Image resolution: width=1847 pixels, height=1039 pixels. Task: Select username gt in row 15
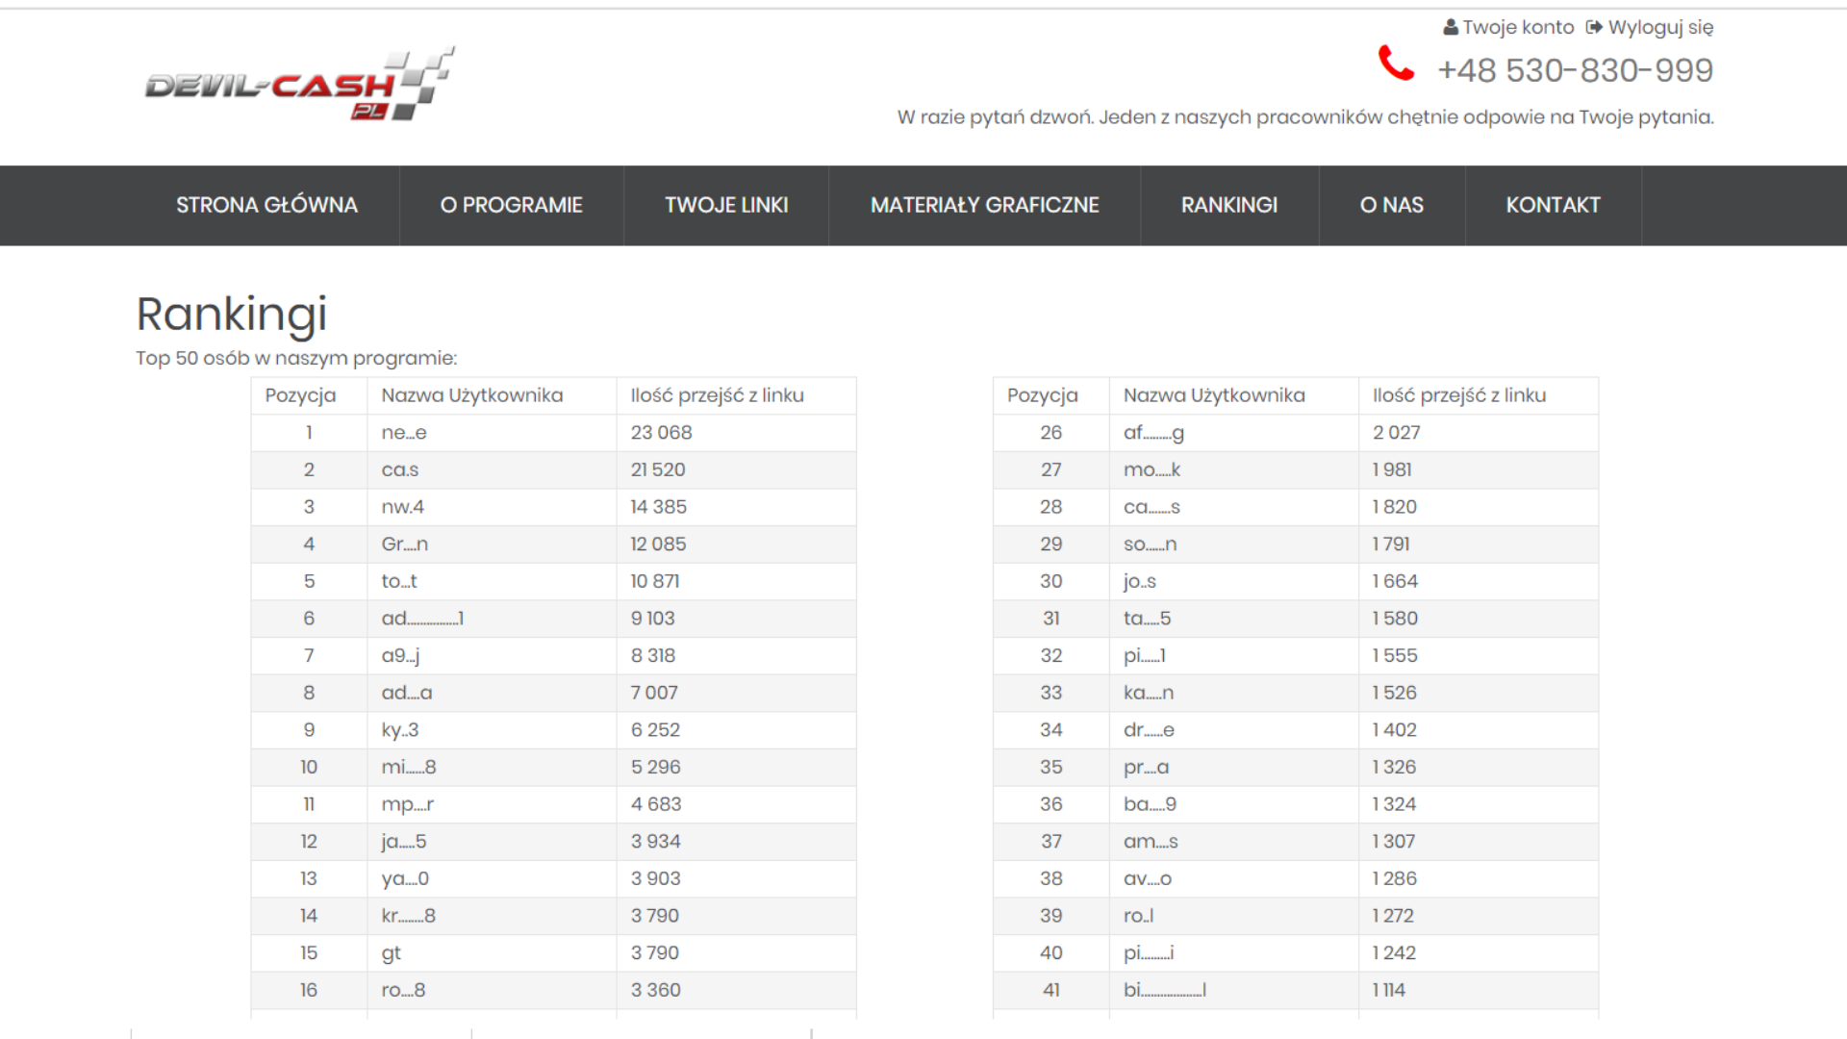click(x=391, y=953)
